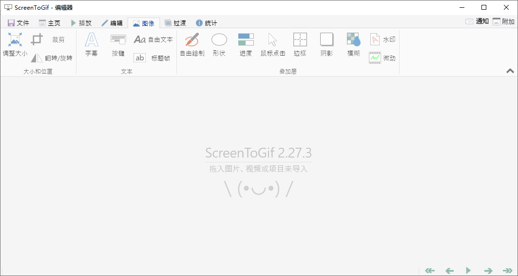The width and height of the screenshot is (518, 276).
Task: Click the 调整大小 resize tool
Action: pyautogui.click(x=15, y=45)
